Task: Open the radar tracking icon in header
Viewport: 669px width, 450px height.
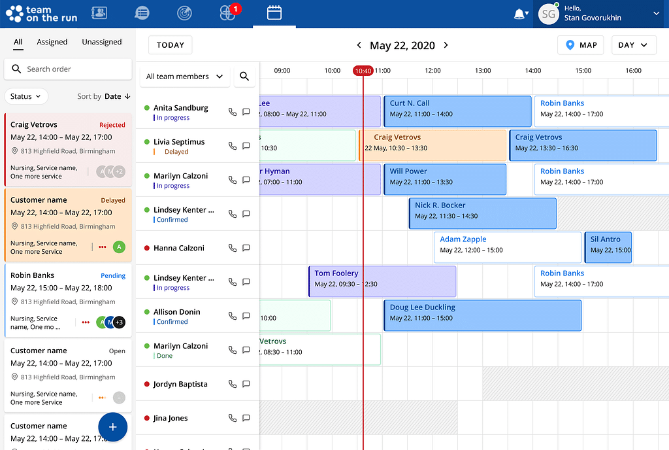Action: 185,13
